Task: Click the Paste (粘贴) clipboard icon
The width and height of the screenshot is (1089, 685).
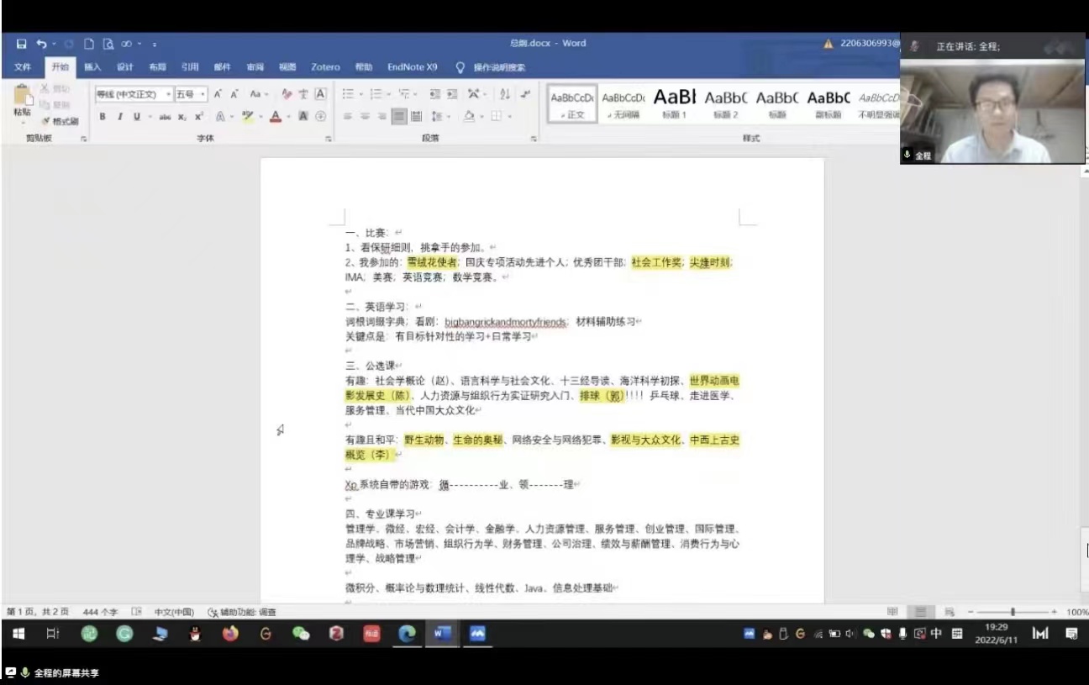Action: click(x=22, y=101)
